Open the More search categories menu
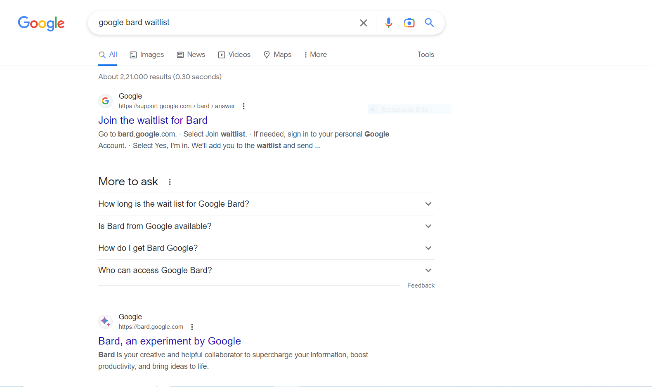652x387 pixels. (x=315, y=54)
